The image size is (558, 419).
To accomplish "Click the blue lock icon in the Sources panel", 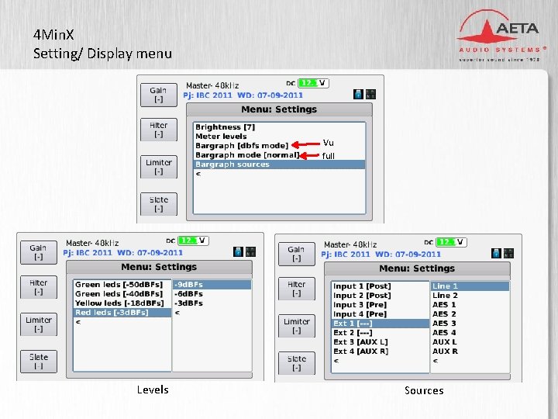I will pos(496,253).
